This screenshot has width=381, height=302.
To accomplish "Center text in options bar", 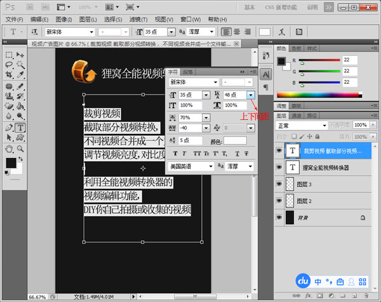I will 237,32.
